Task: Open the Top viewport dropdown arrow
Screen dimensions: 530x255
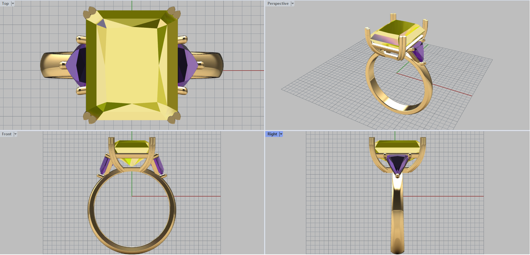Action: 13,4
